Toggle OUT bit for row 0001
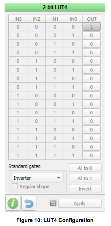 (92, 35)
